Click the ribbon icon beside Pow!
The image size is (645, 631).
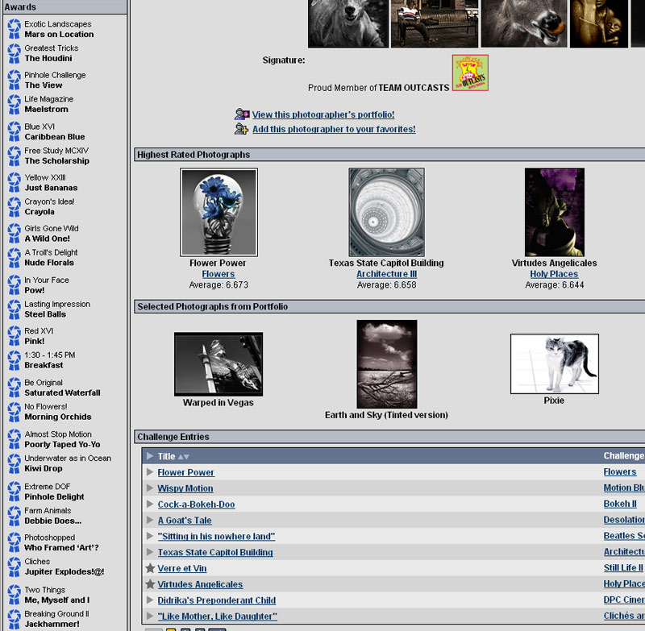(14, 284)
